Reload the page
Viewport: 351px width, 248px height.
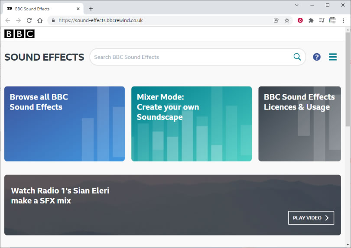tap(29, 20)
